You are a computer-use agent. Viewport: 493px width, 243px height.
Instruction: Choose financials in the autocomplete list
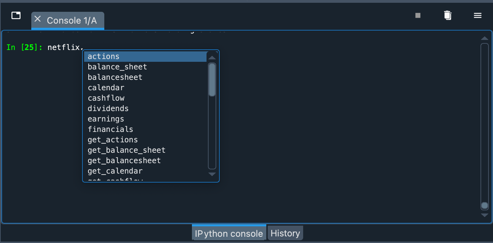click(x=110, y=129)
